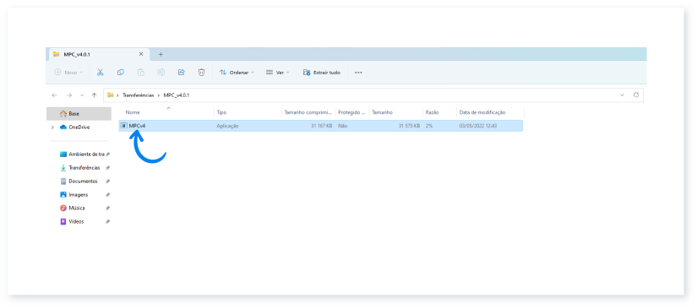Click the Copy icon in toolbar
Viewport: 697px width, 308px height.
coord(121,73)
